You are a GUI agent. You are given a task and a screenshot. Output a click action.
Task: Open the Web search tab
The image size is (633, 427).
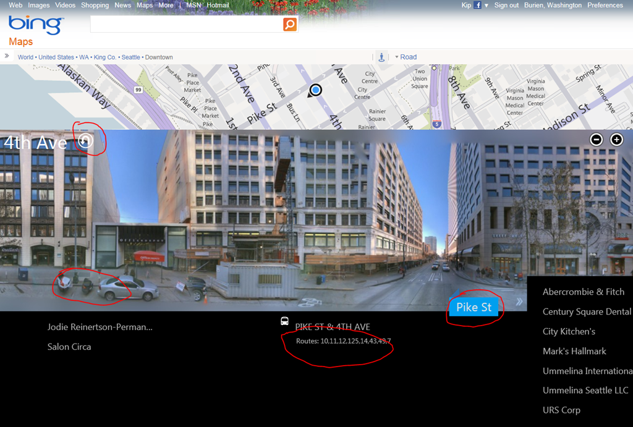coord(15,5)
